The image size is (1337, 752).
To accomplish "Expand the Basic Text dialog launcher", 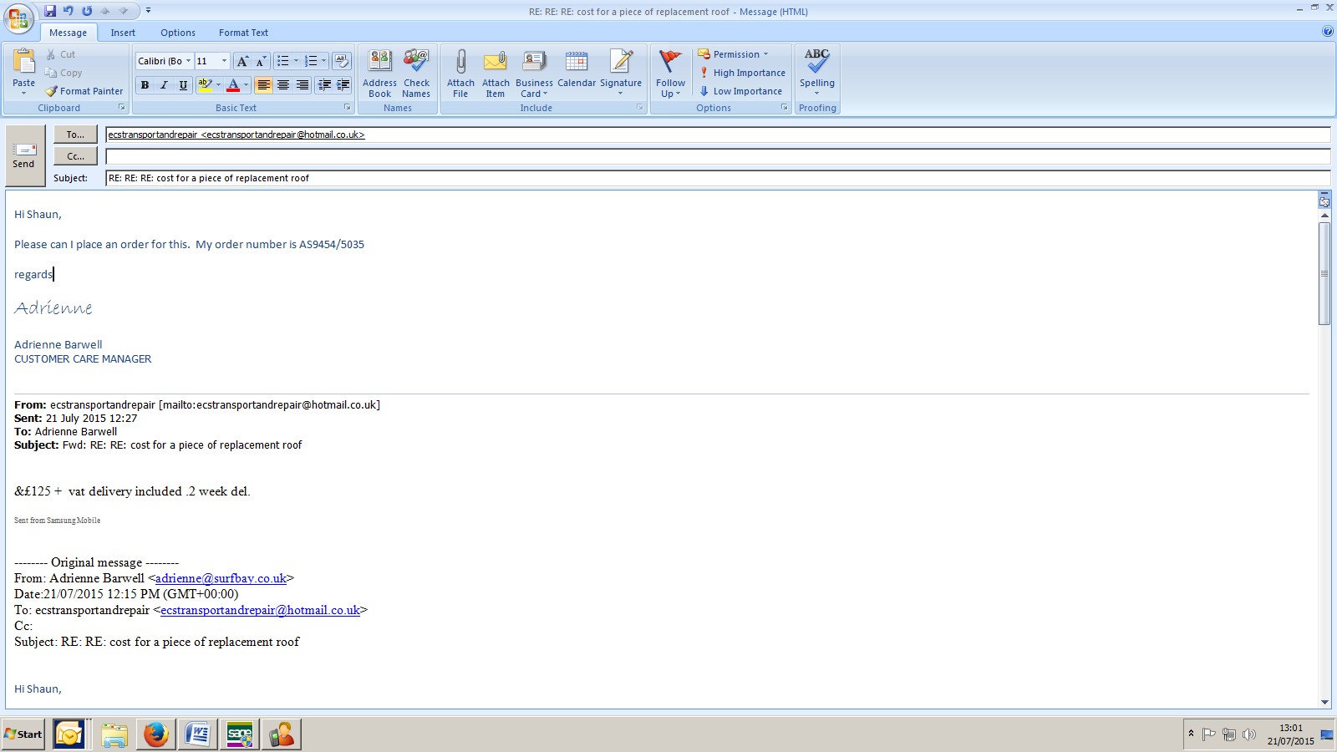I will click(348, 108).
